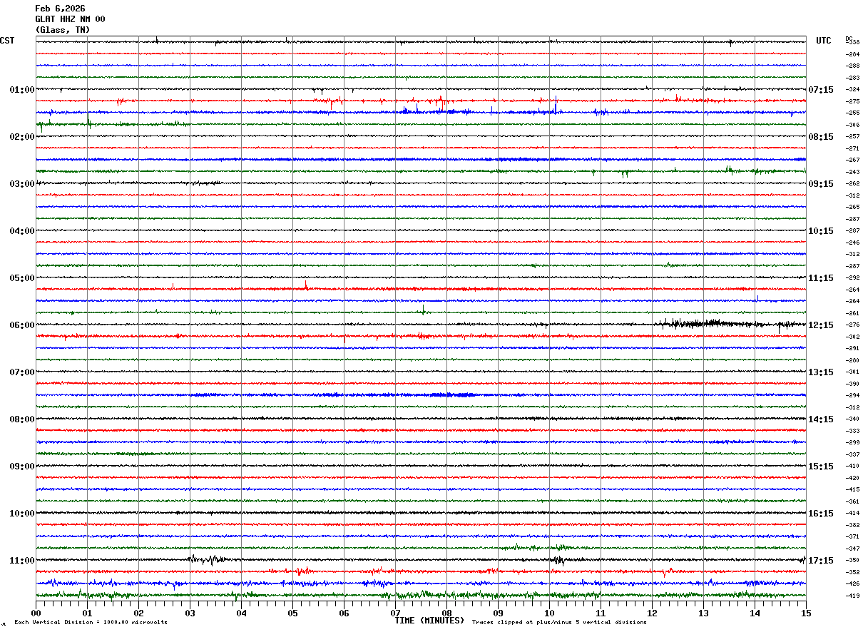The height and width of the screenshot is (632, 863).
Task: Click the UTC time label '08:15'
Action: click(x=821, y=137)
